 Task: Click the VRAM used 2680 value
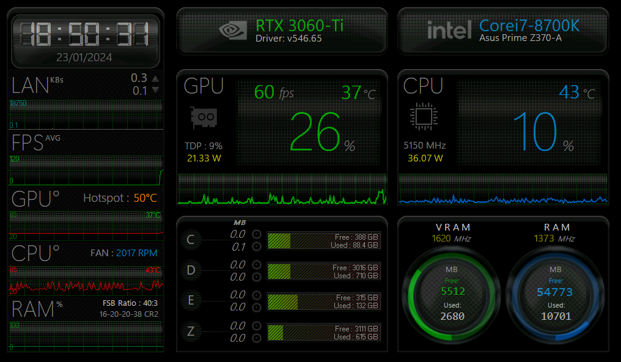coord(452,317)
